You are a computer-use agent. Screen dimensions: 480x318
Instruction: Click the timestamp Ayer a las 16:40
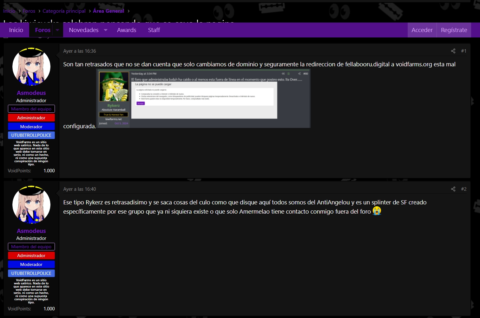(80, 189)
